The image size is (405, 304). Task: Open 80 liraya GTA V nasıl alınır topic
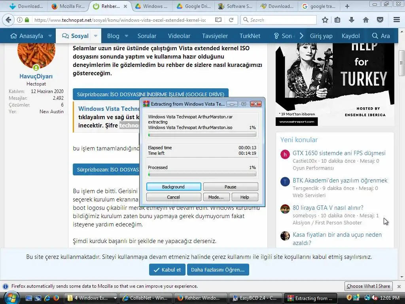pyautogui.click(x=328, y=207)
